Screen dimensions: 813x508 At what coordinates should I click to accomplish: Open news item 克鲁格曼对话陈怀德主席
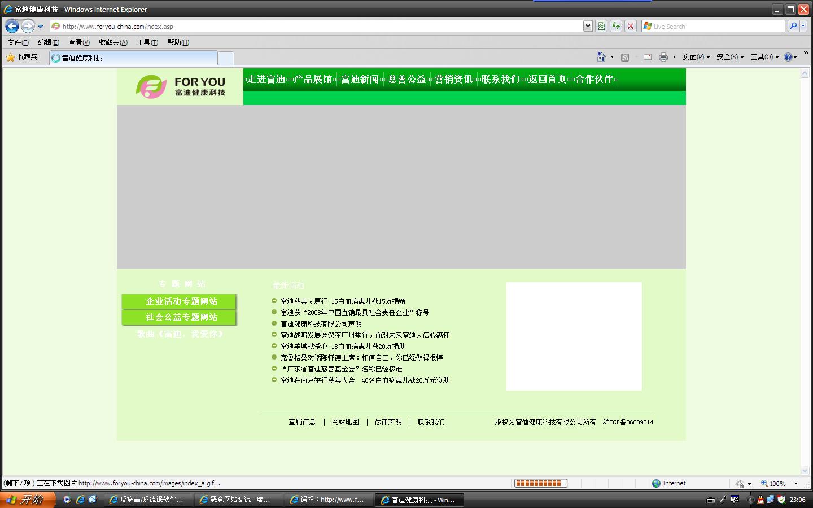click(x=361, y=358)
